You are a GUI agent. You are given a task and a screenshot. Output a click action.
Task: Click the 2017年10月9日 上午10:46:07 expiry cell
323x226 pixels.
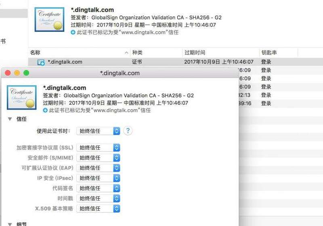click(x=219, y=62)
